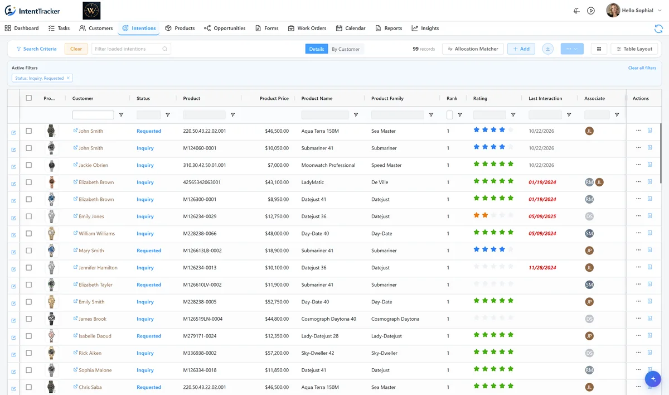Image resolution: width=669 pixels, height=395 pixels.
Task: Open the Dashboard tab
Action: point(22,28)
